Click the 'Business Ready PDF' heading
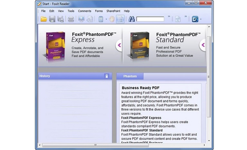247x150 pixels. (x=141, y=88)
